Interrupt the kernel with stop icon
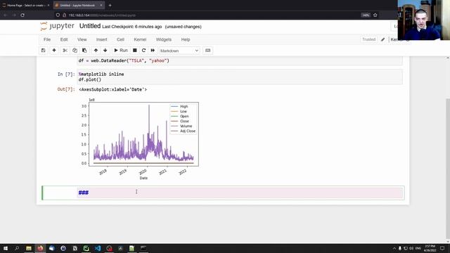Image resolution: width=450 pixels, height=253 pixels. [x=134, y=51]
